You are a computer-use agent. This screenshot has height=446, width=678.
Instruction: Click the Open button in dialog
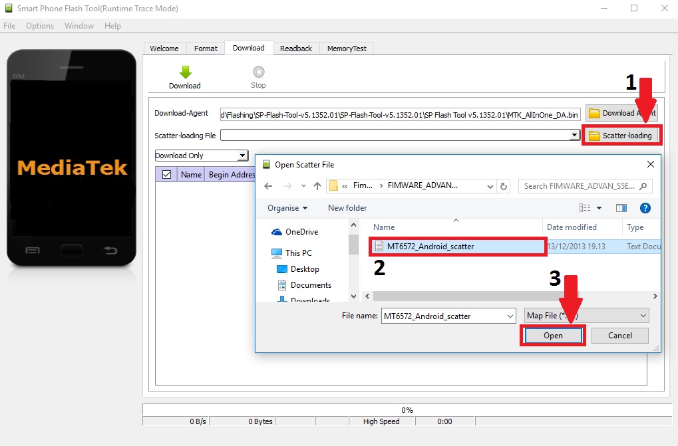click(553, 336)
